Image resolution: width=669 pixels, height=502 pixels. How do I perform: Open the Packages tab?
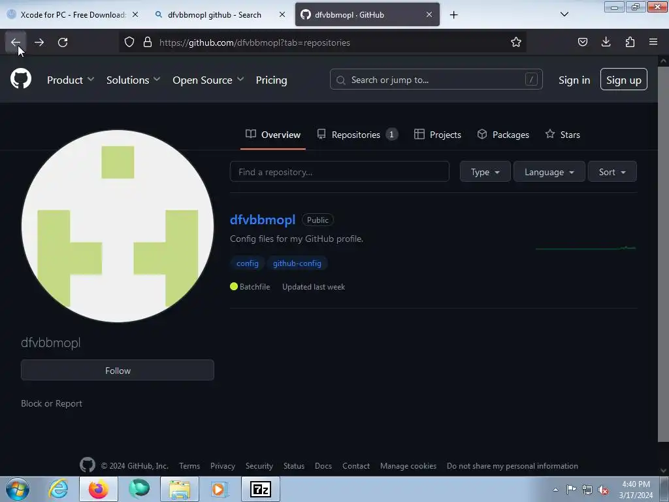click(503, 135)
